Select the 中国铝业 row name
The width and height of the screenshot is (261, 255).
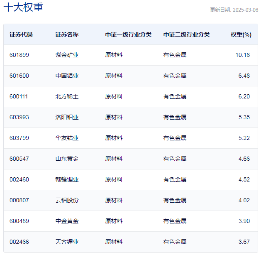[x=67, y=76]
